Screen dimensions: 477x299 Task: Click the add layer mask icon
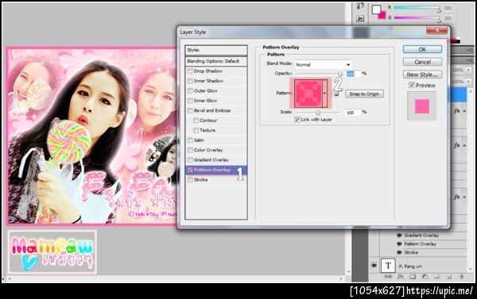click(413, 277)
